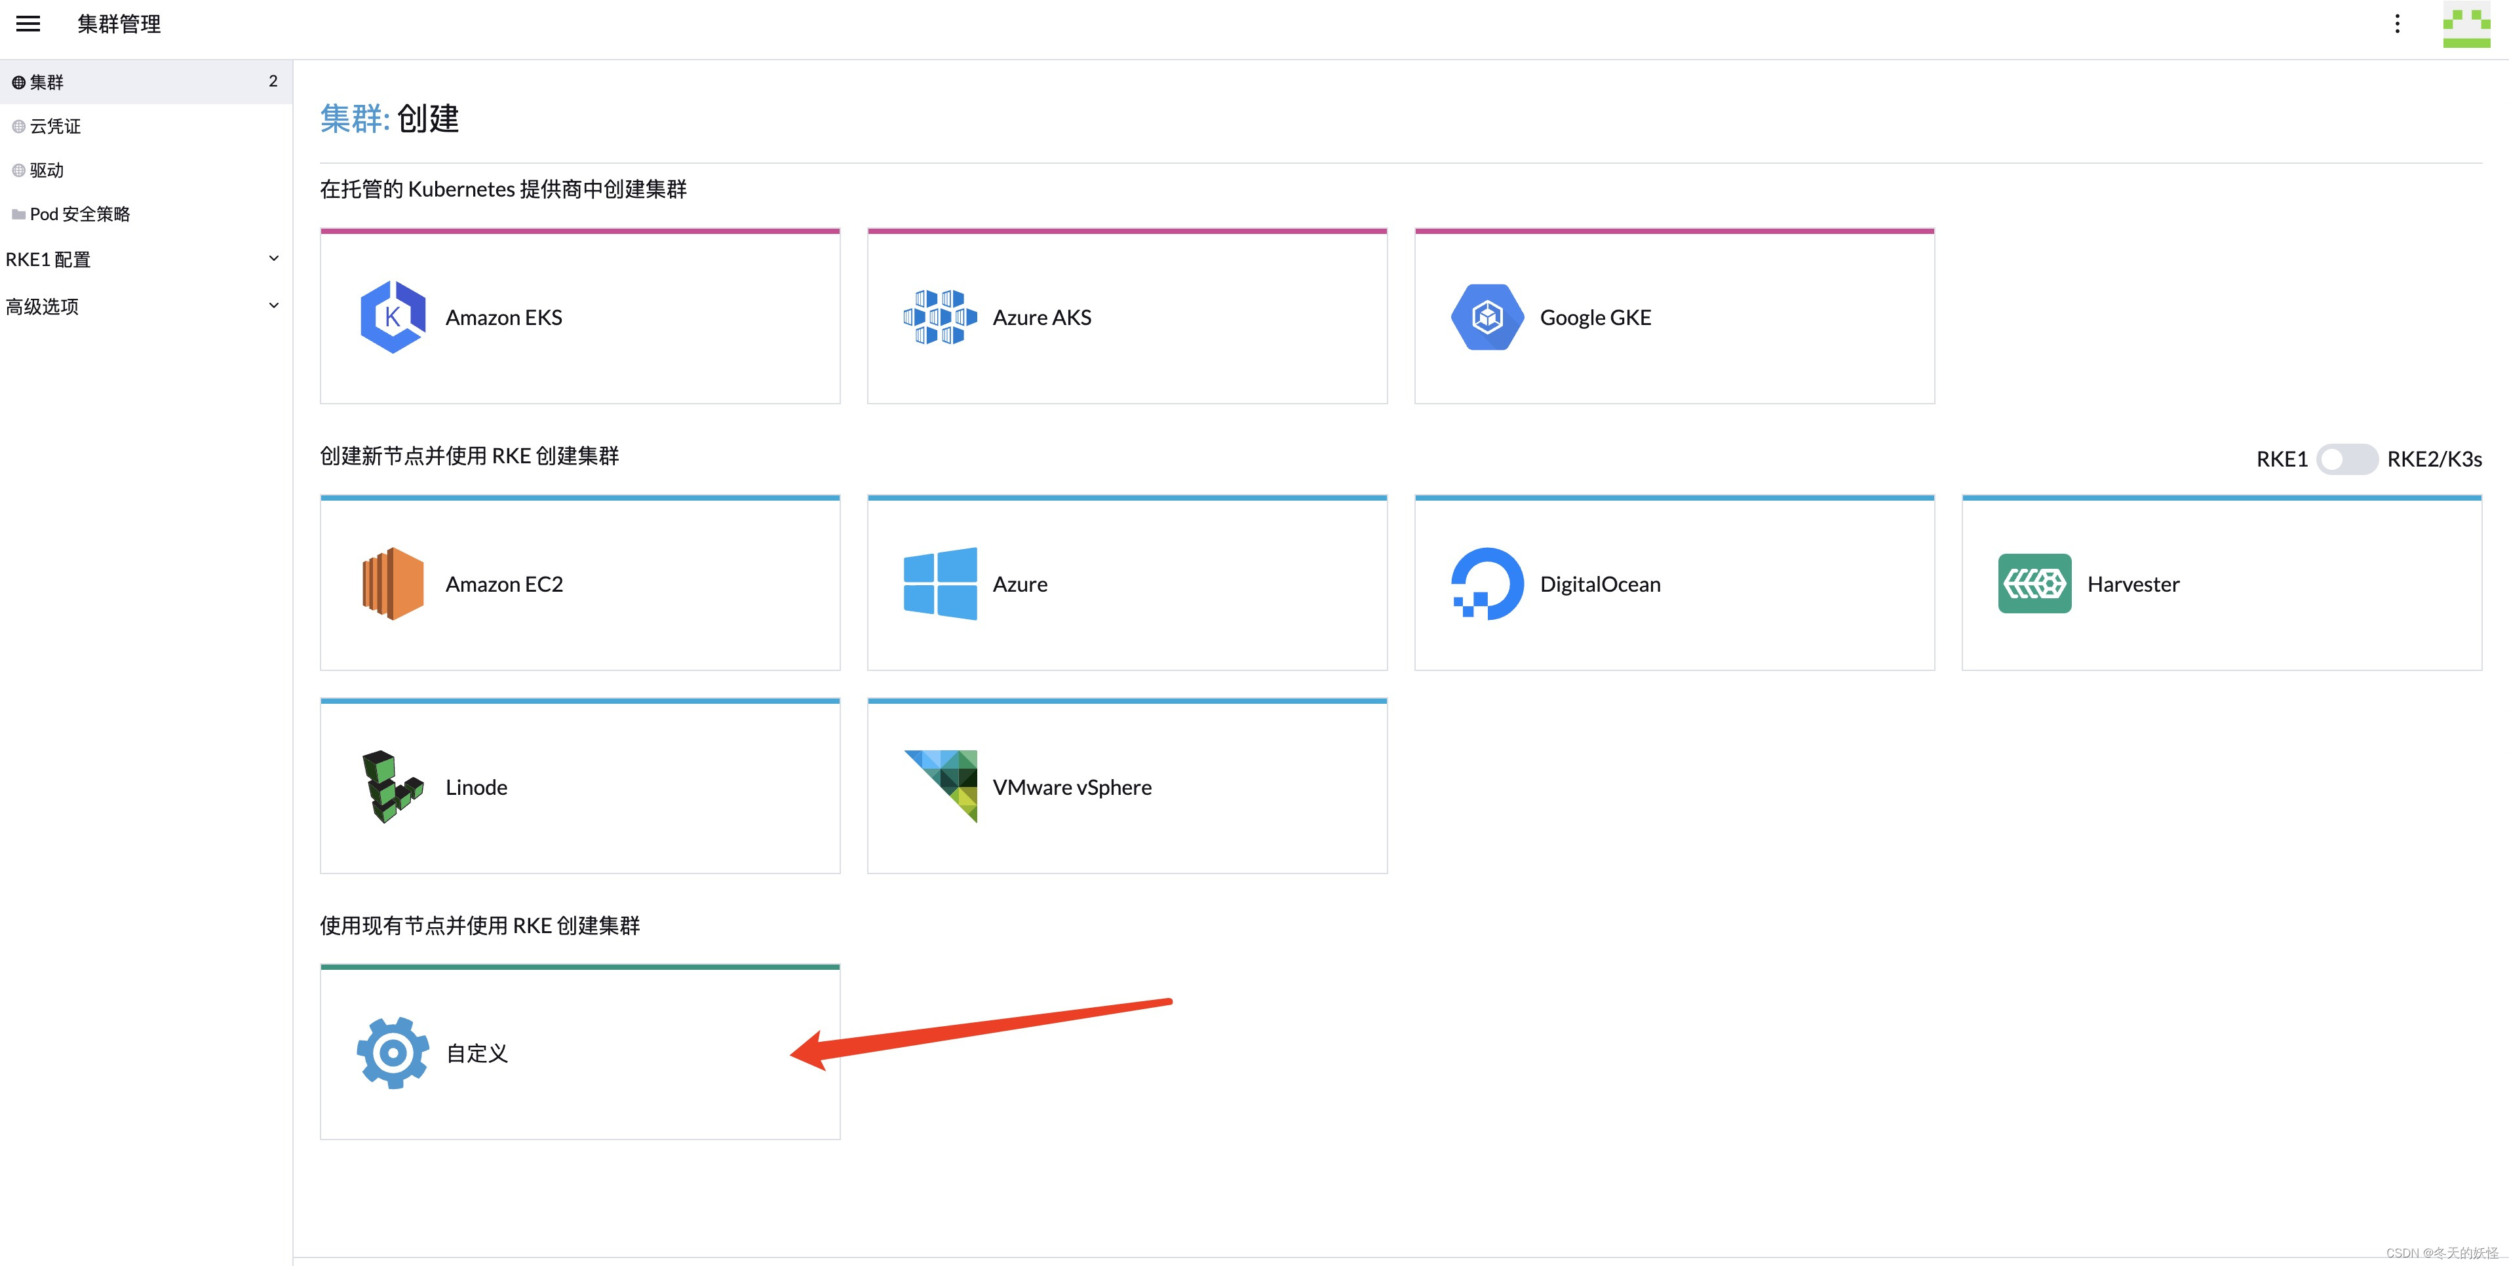Click the 集群: breadcrumb link in title
The width and height of the screenshot is (2509, 1266).
pyautogui.click(x=355, y=118)
